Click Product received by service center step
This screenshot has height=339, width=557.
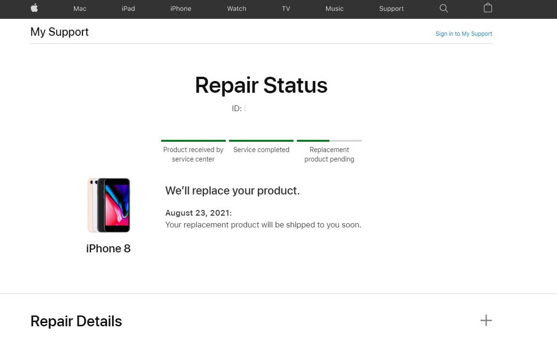[x=193, y=154]
